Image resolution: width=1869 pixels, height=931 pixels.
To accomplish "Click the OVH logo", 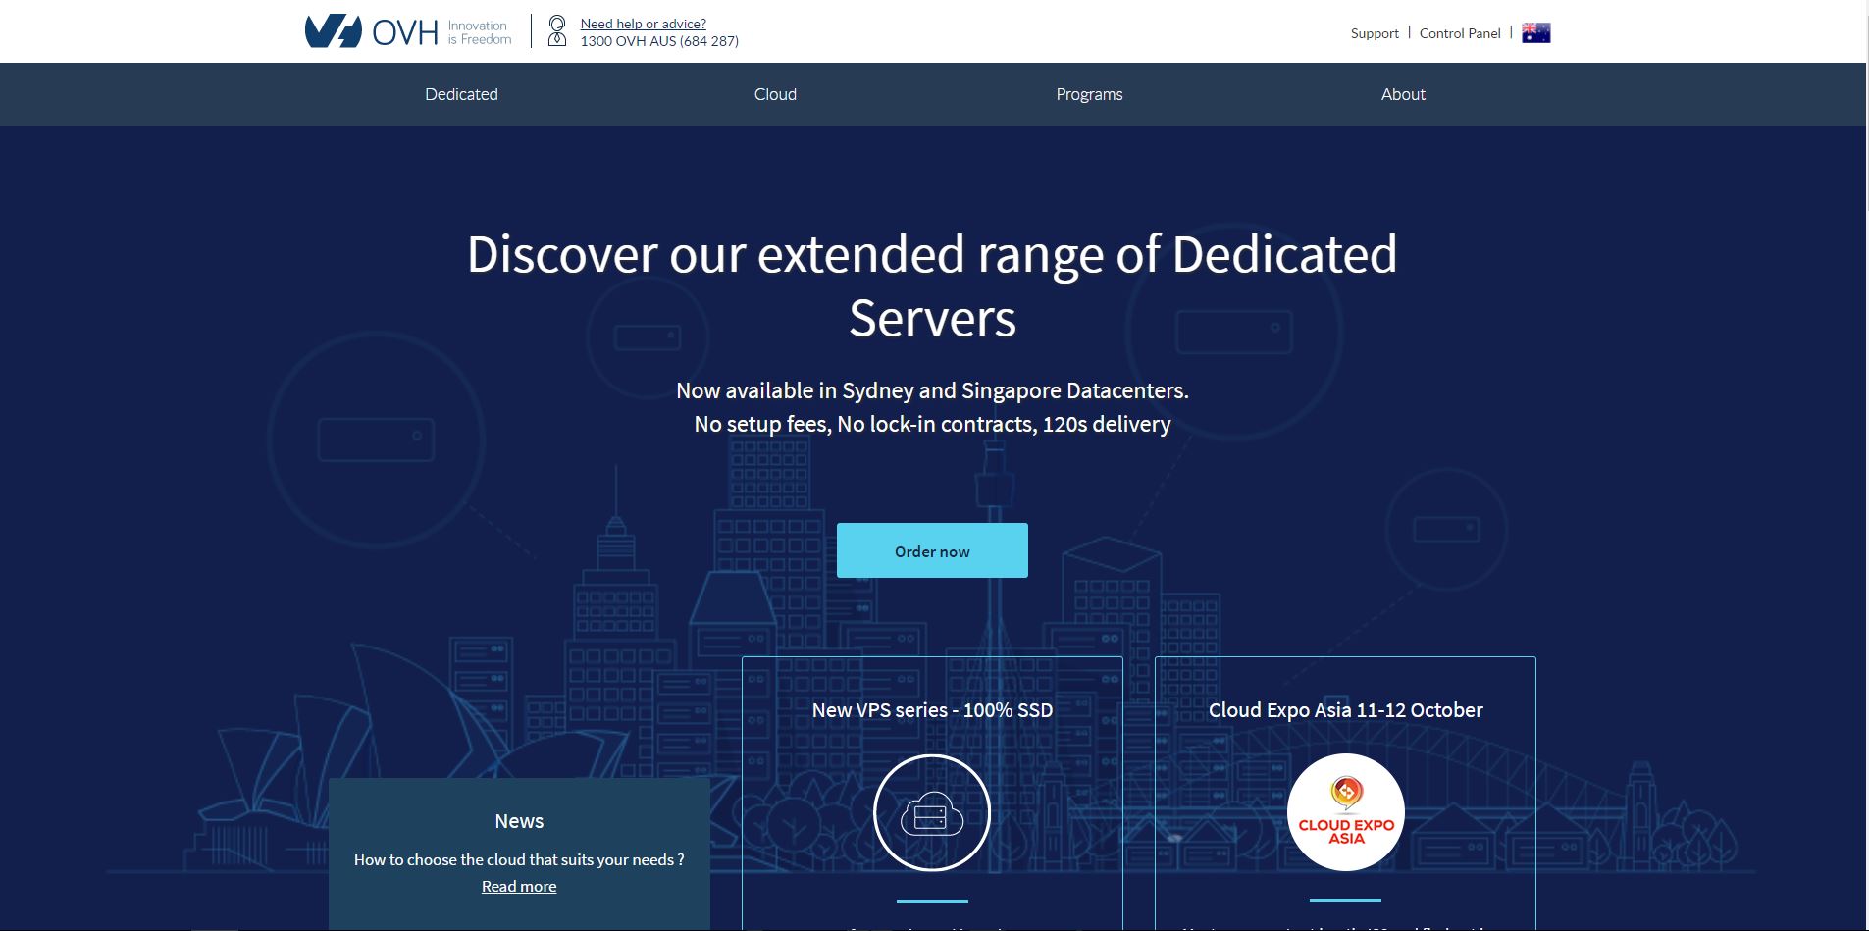I will tap(371, 31).
